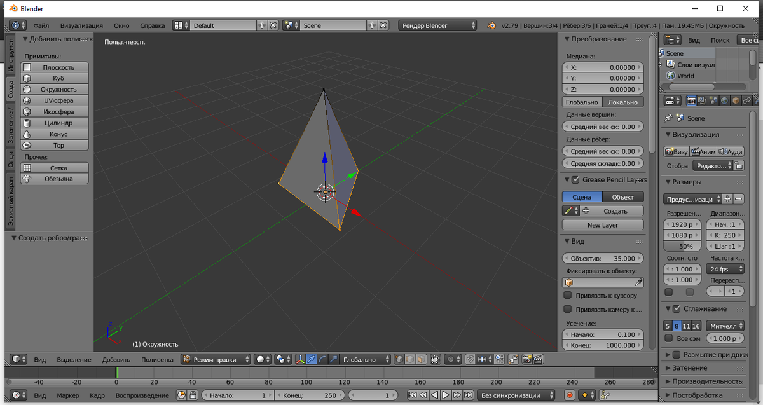Select vertex selection mode icon
Image resolution: width=763 pixels, height=405 pixels.
pos(399,359)
